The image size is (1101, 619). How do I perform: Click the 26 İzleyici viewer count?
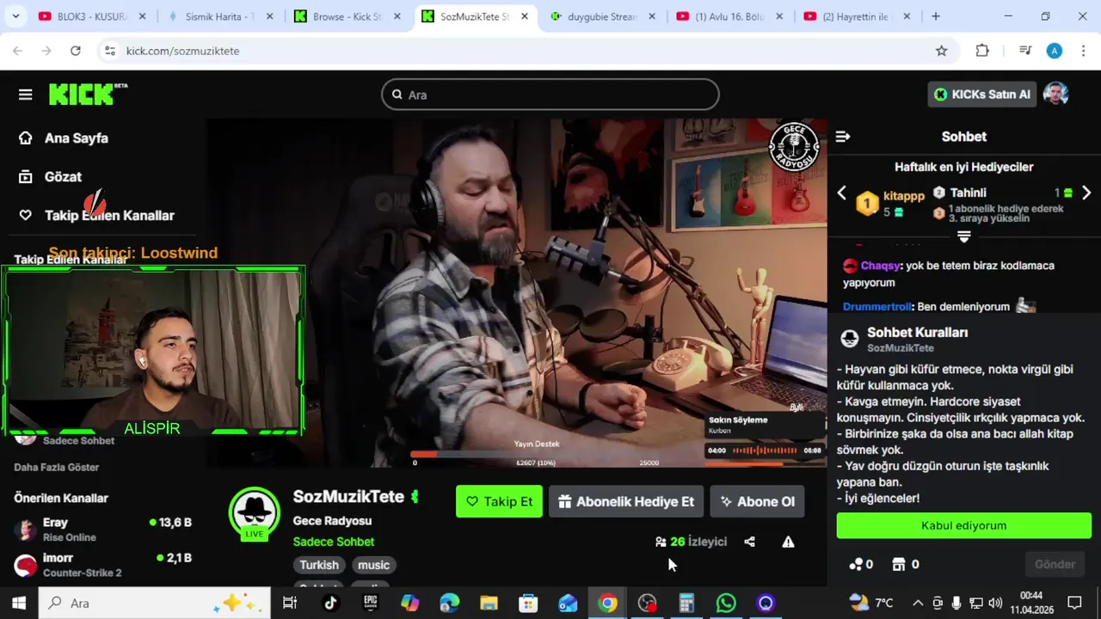click(691, 542)
